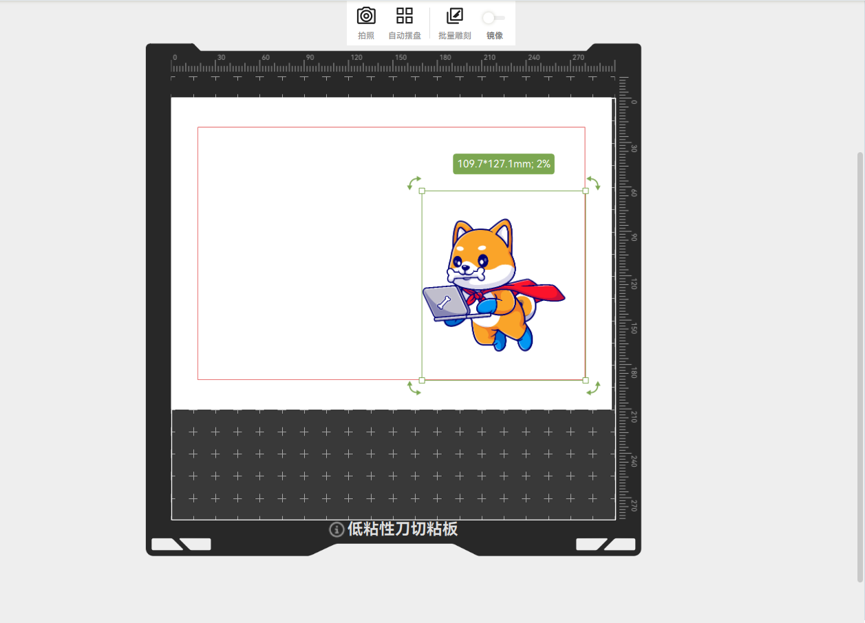This screenshot has width=865, height=623.
Task: Click the info icon beside 低粘性刀切粘板
Action: click(x=337, y=529)
